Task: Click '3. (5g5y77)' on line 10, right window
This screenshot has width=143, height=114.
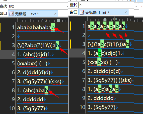Action: [x=101, y=107]
